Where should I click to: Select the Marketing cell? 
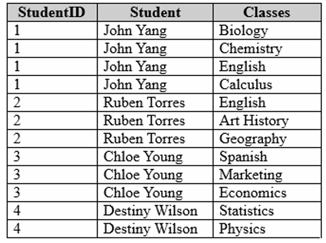coord(250,175)
